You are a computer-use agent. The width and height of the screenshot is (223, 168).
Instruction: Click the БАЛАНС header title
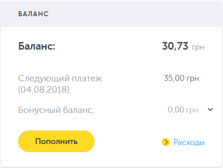[33, 14]
